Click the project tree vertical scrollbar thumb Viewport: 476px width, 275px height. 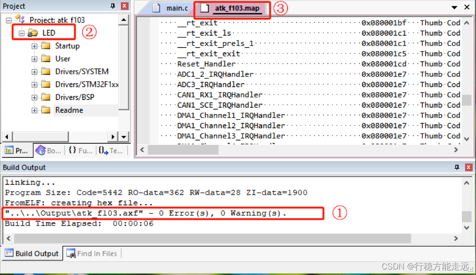tap(124, 67)
